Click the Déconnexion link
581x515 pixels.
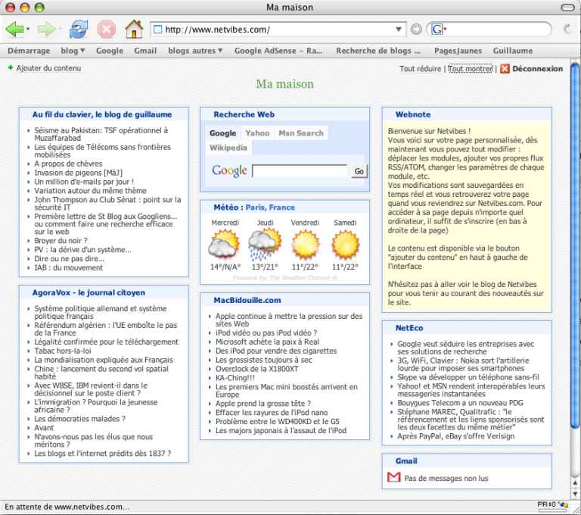tap(538, 69)
